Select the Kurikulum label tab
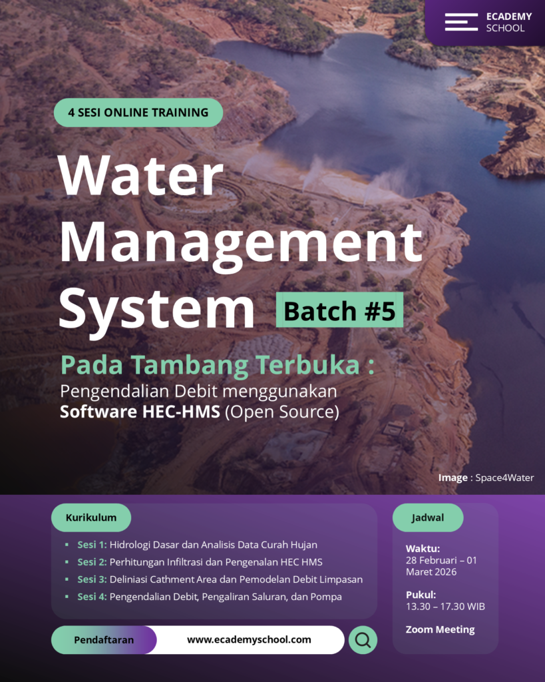 (91, 517)
